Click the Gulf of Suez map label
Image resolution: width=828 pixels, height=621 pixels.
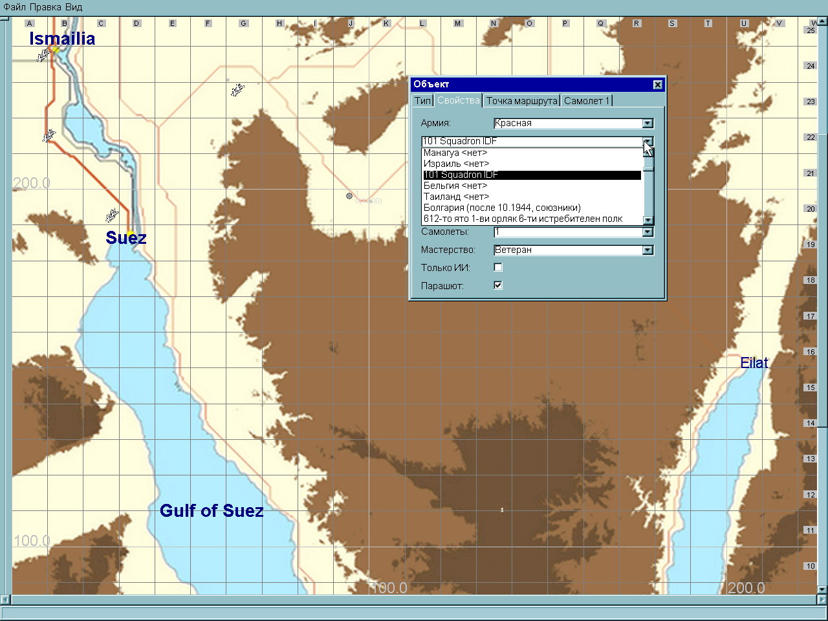[212, 511]
